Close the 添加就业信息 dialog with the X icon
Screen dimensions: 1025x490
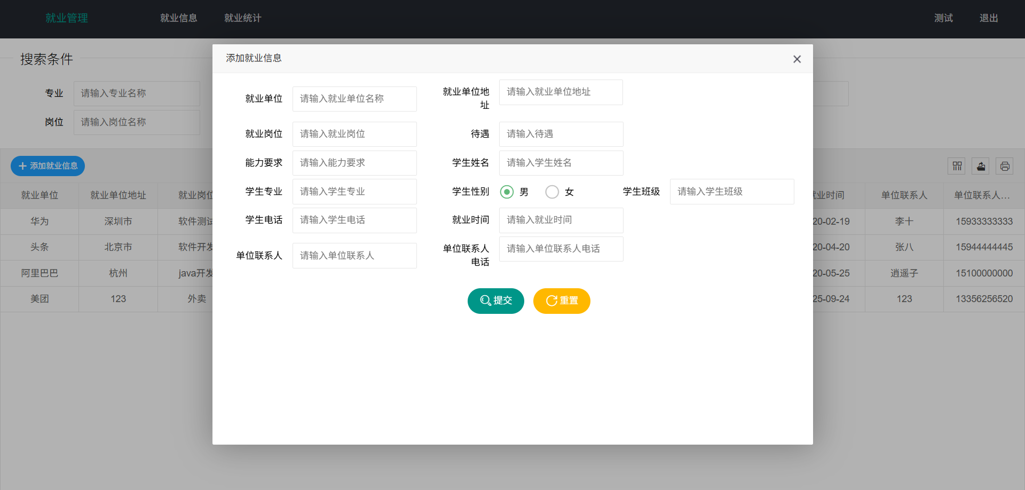click(797, 59)
